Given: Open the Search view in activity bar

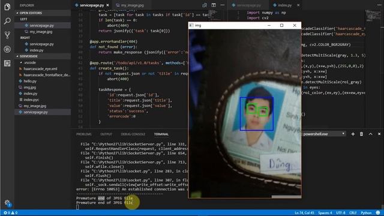Looking at the screenshot, I should (x=7, y=21).
